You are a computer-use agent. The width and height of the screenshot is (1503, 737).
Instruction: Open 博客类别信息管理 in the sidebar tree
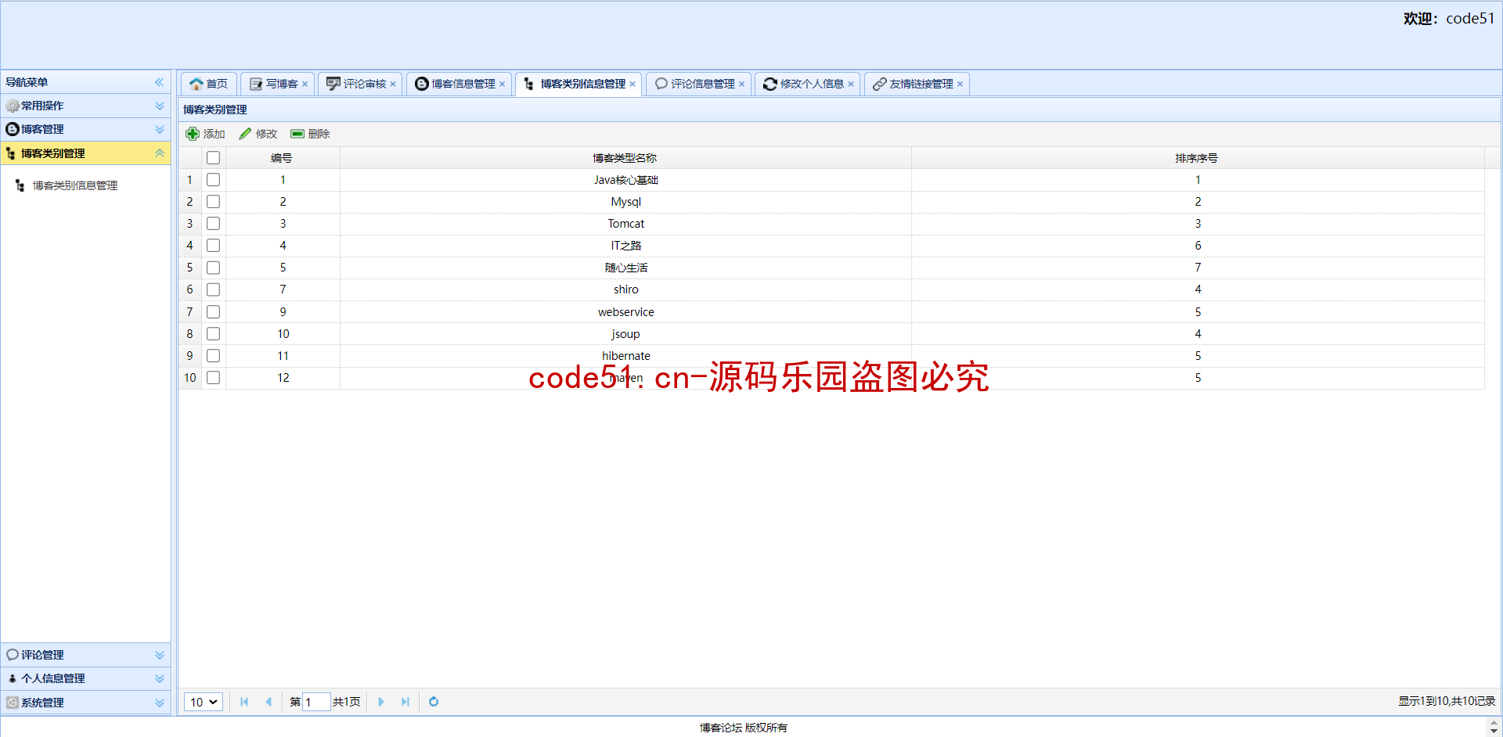click(75, 185)
